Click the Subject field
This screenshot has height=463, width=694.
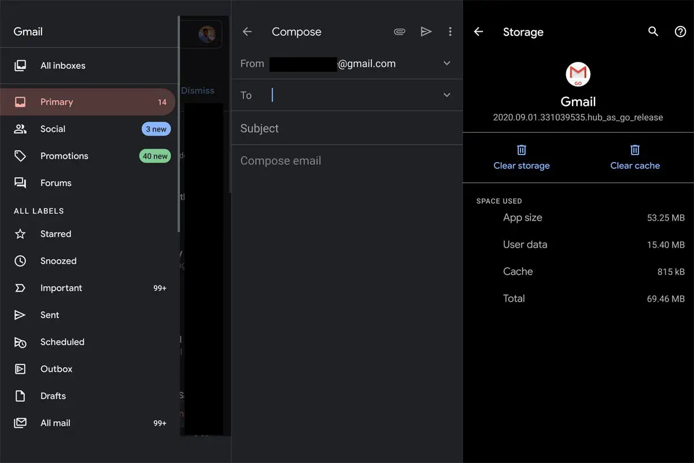tap(347, 128)
